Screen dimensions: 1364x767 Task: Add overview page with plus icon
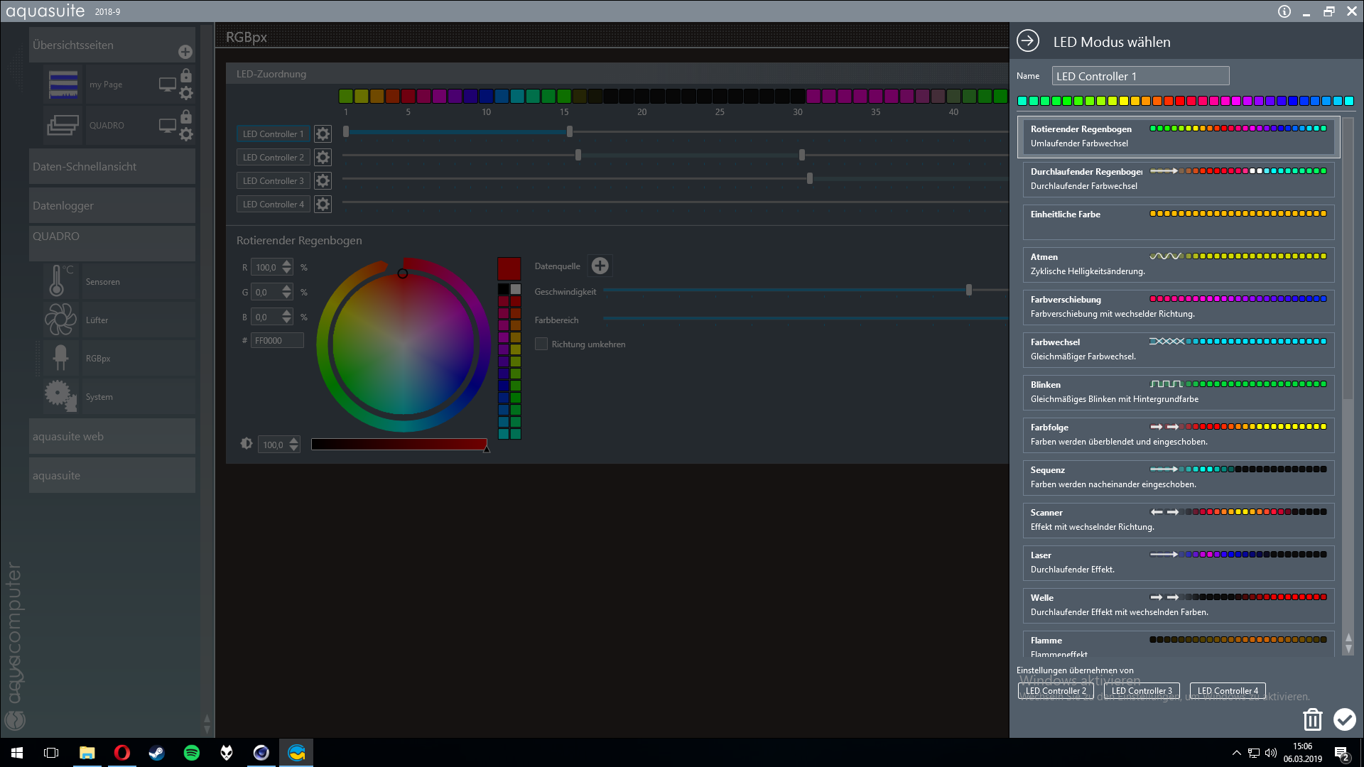[185, 52]
